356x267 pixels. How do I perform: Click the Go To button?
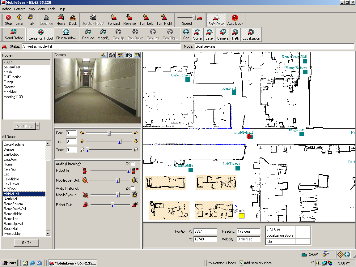coord(27,243)
